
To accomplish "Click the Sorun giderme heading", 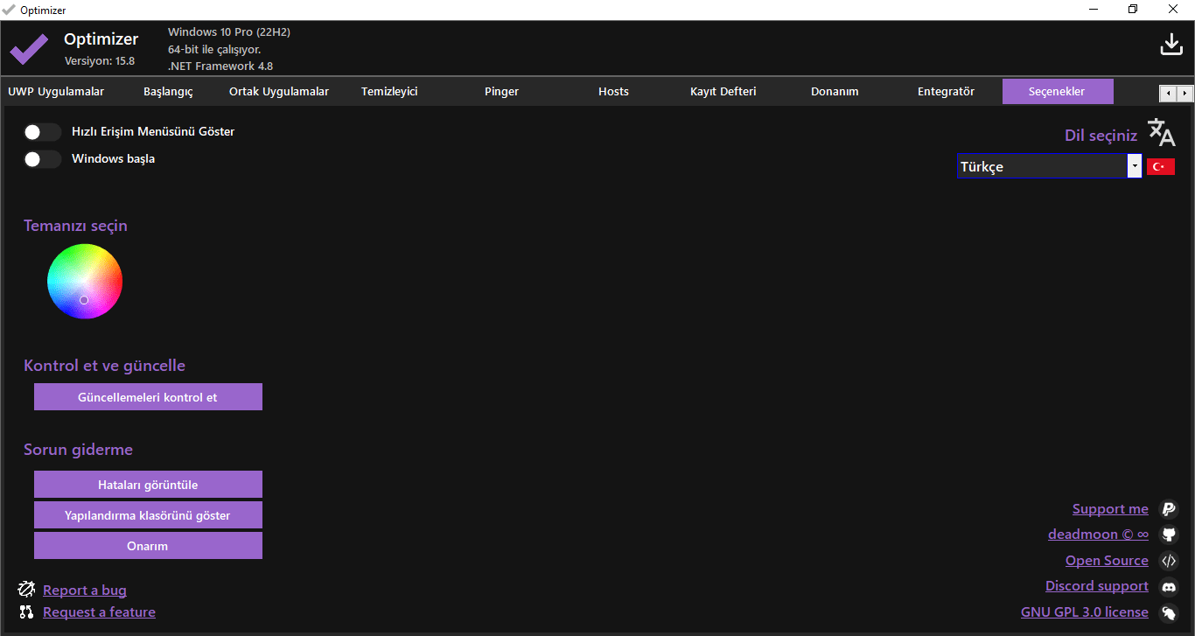I will click(78, 450).
